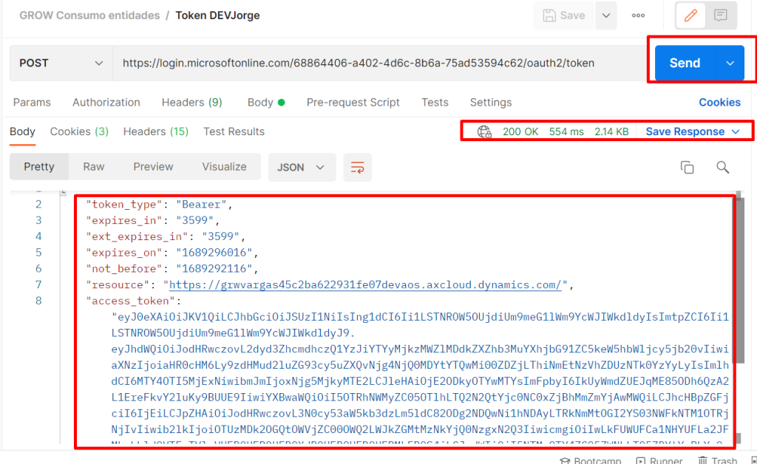Click the three-dot more actions icon
The image size is (757, 464).
639,16
